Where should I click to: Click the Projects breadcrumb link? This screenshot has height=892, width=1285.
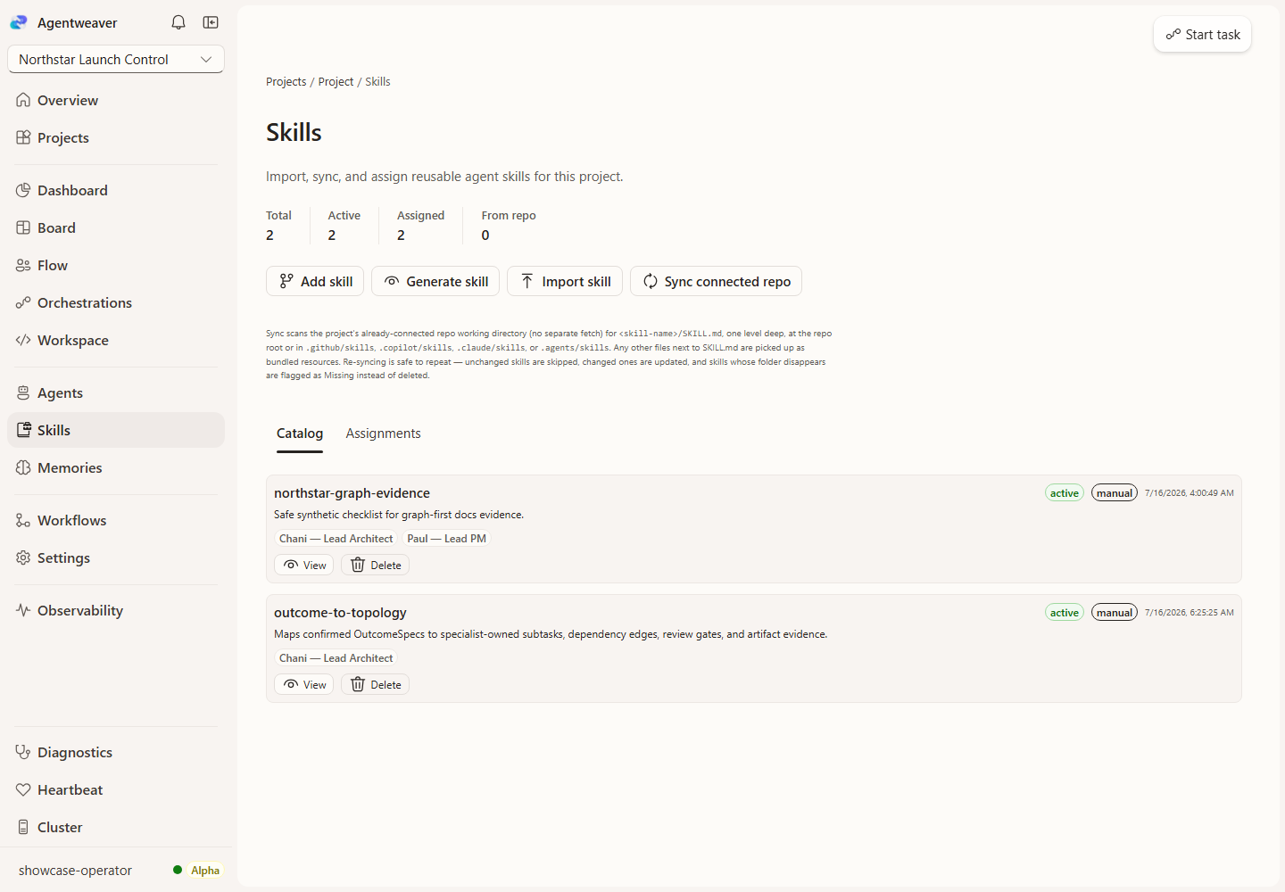click(x=286, y=81)
